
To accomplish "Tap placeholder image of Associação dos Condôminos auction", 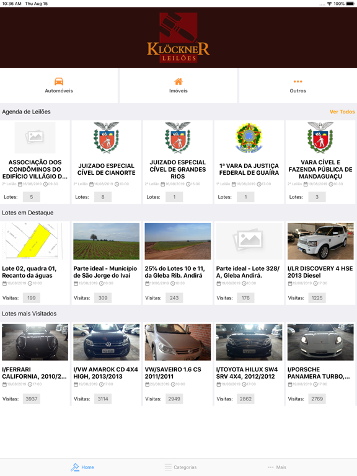I will (x=35, y=138).
